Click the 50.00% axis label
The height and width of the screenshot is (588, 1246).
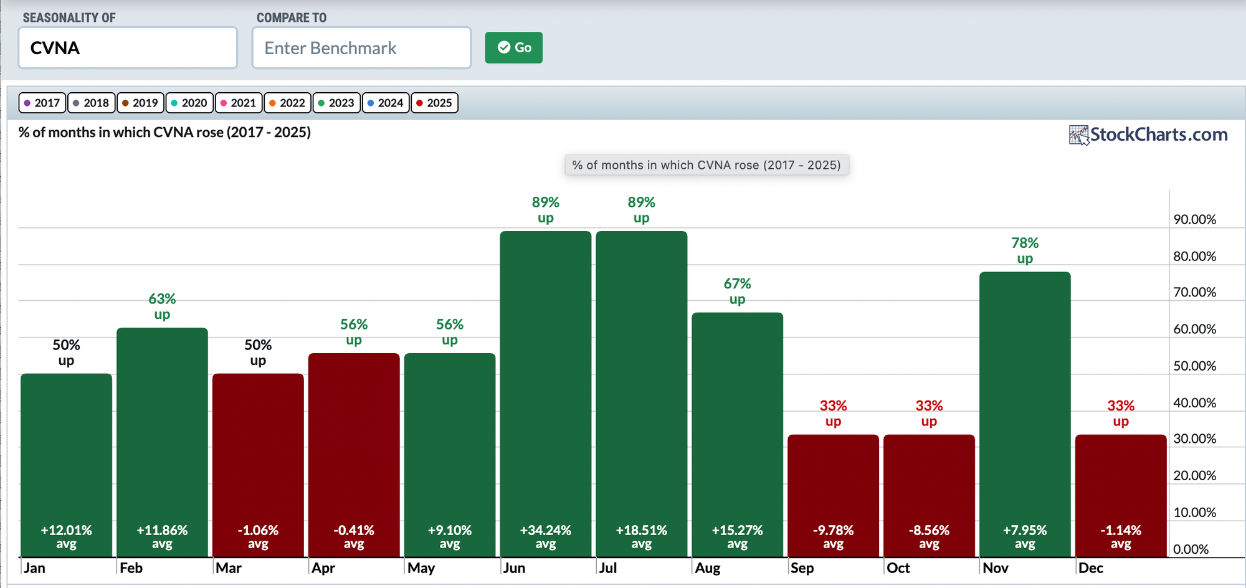1195,366
